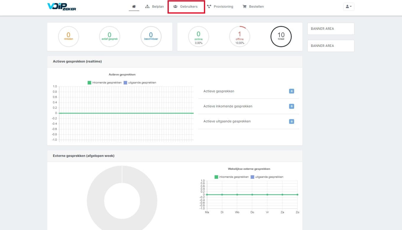The height and width of the screenshot is (230, 402).
Task: Click the VoIPzeker logo
Action: (62, 7)
